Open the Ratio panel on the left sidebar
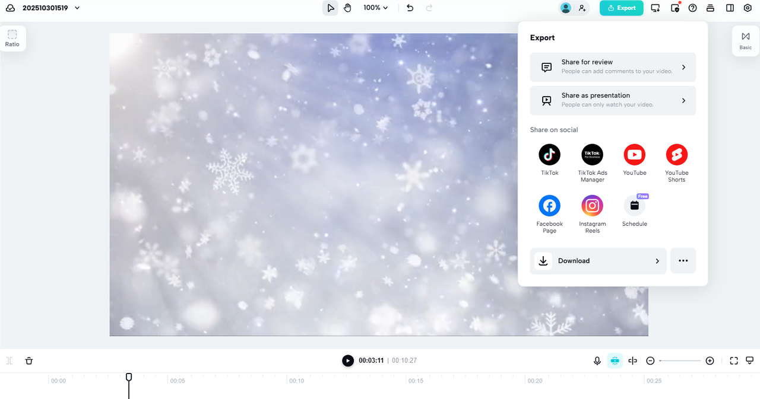Viewport: 760px width, 399px height. click(12, 38)
